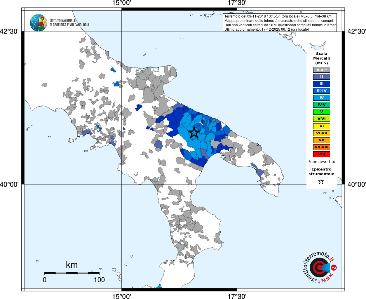Select the V bright green swatch

322,112
